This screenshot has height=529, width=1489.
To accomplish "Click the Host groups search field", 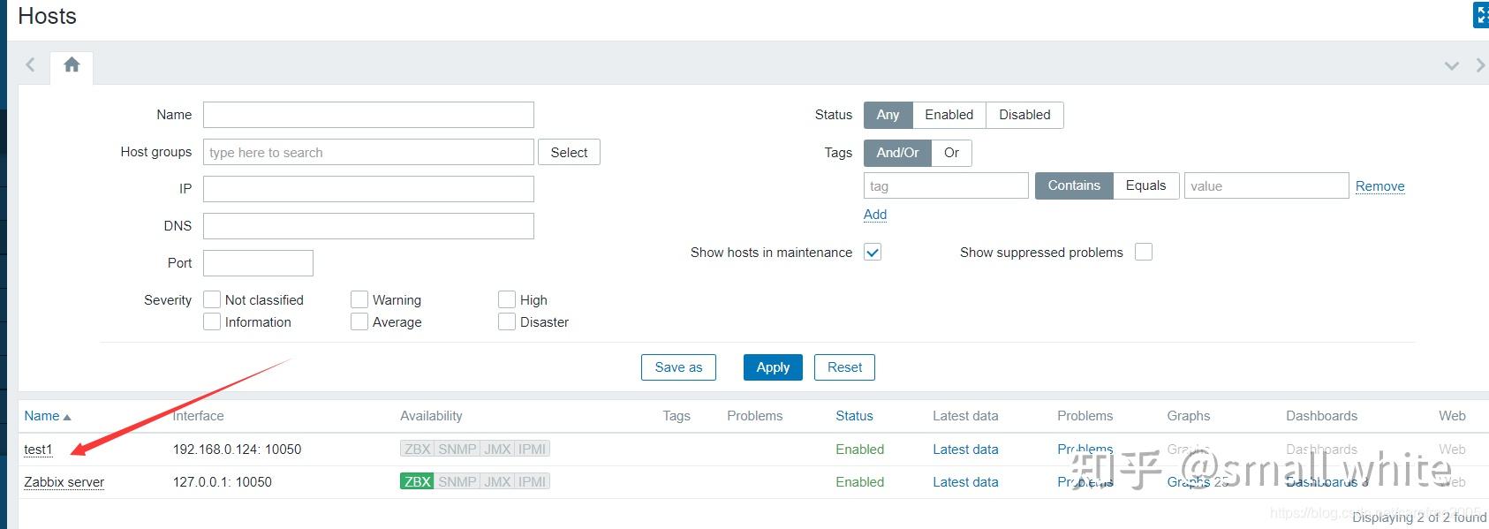I will tap(368, 152).
